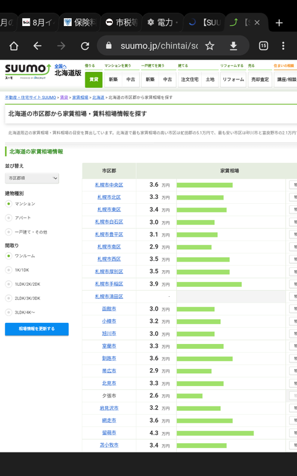Click the download icon in toolbar

pyautogui.click(x=233, y=46)
